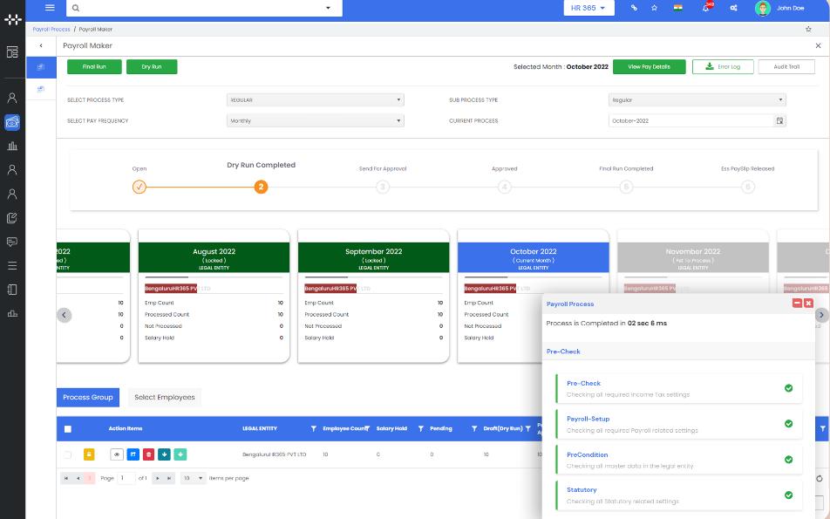Click the Final Run button
This screenshot has height=519, width=830.
pos(94,66)
